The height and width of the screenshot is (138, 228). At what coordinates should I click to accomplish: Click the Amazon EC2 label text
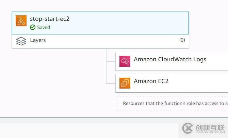(x=151, y=81)
